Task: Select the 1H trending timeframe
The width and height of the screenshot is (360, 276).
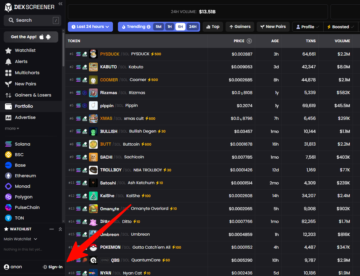Action: coord(170,27)
